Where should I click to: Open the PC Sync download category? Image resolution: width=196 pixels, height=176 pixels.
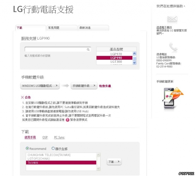[59, 137]
